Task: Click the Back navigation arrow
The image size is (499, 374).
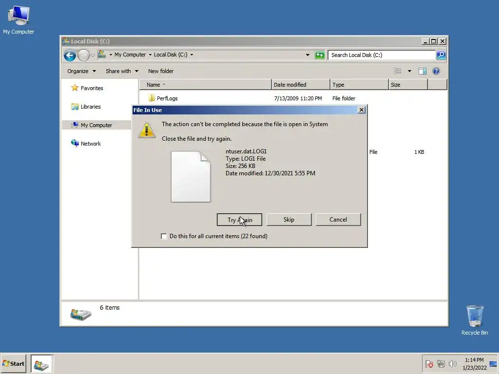Action: pos(70,56)
